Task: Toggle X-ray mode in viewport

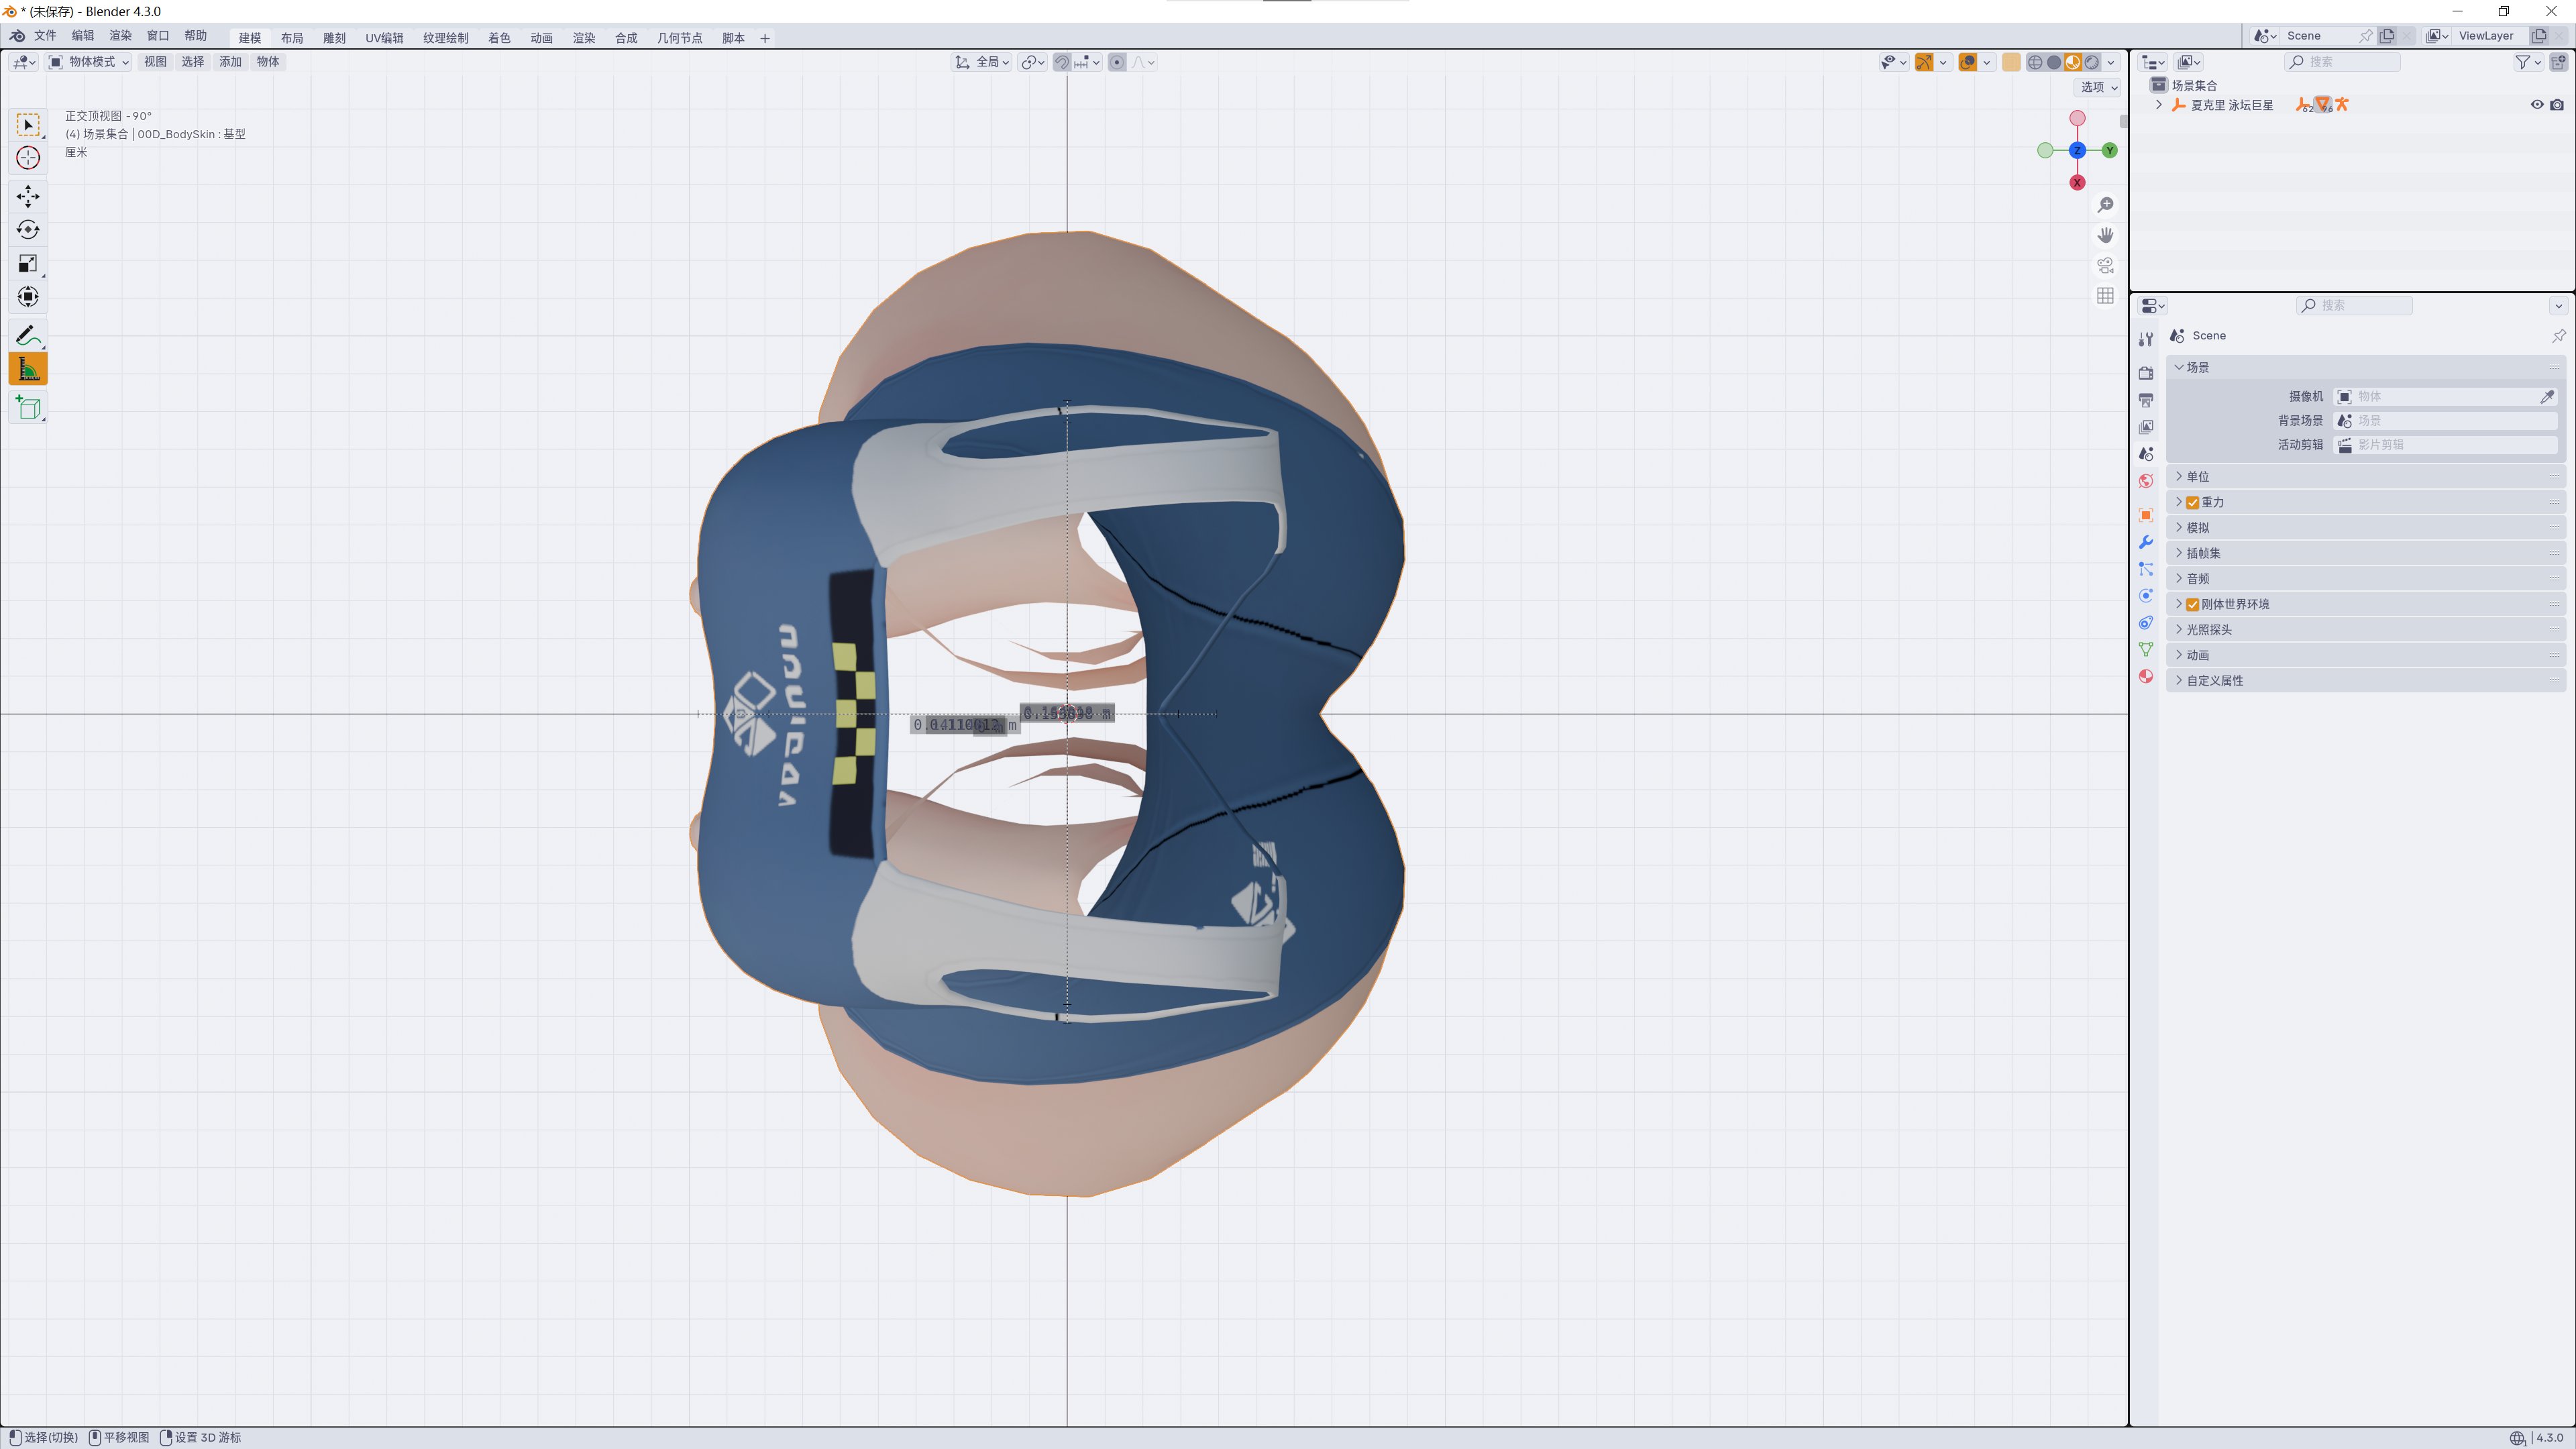Action: click(x=2011, y=62)
